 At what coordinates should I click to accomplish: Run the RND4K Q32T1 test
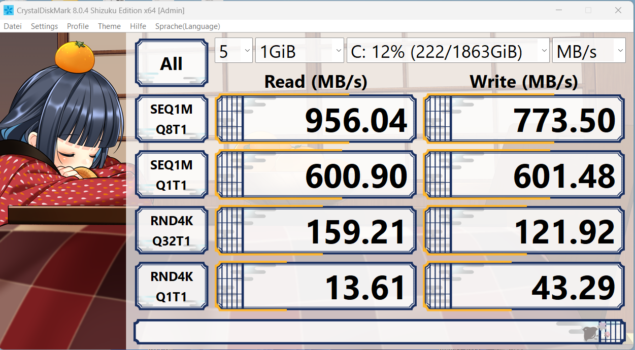171,230
